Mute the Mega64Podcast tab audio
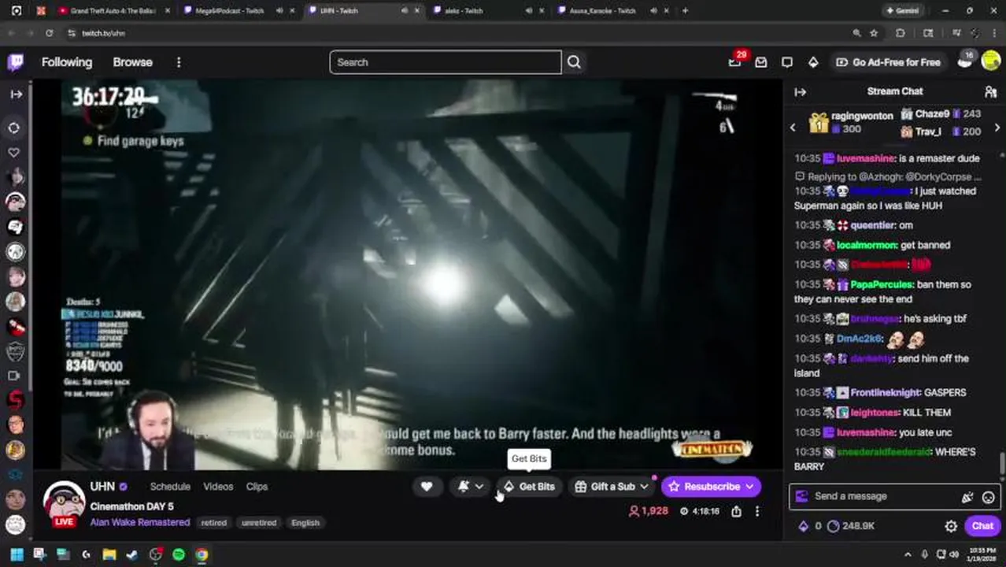The height and width of the screenshot is (567, 1006). [279, 11]
